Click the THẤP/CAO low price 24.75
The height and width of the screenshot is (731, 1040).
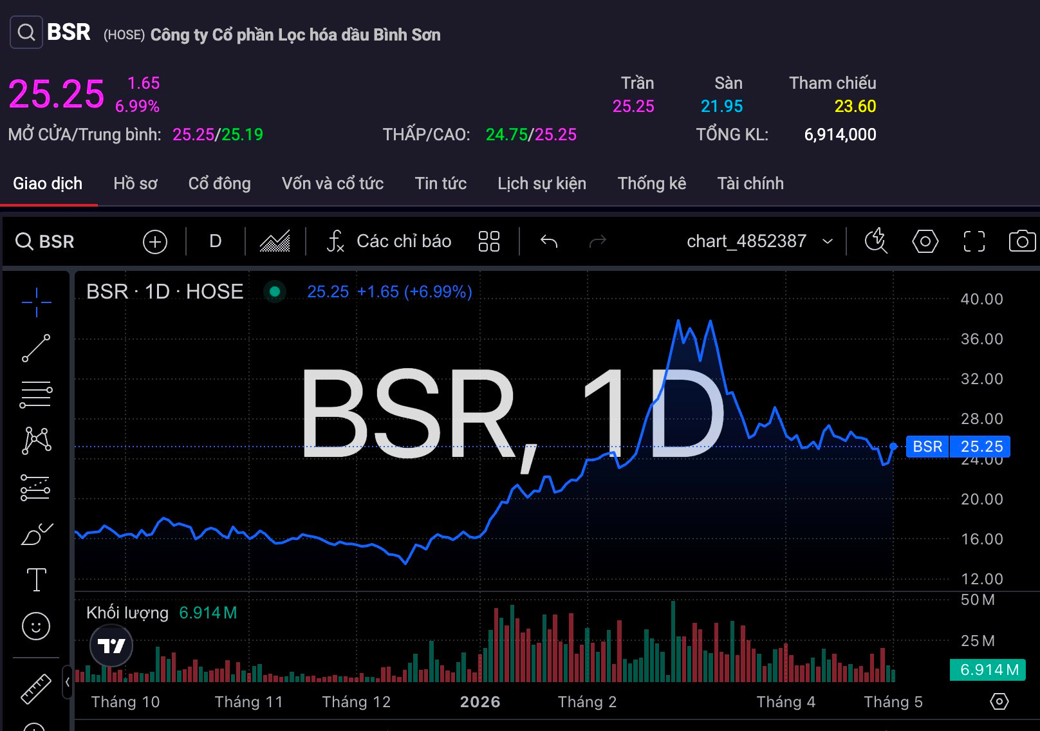coord(506,134)
